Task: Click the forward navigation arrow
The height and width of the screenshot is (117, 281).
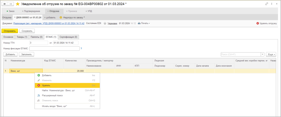Action: (11, 4)
